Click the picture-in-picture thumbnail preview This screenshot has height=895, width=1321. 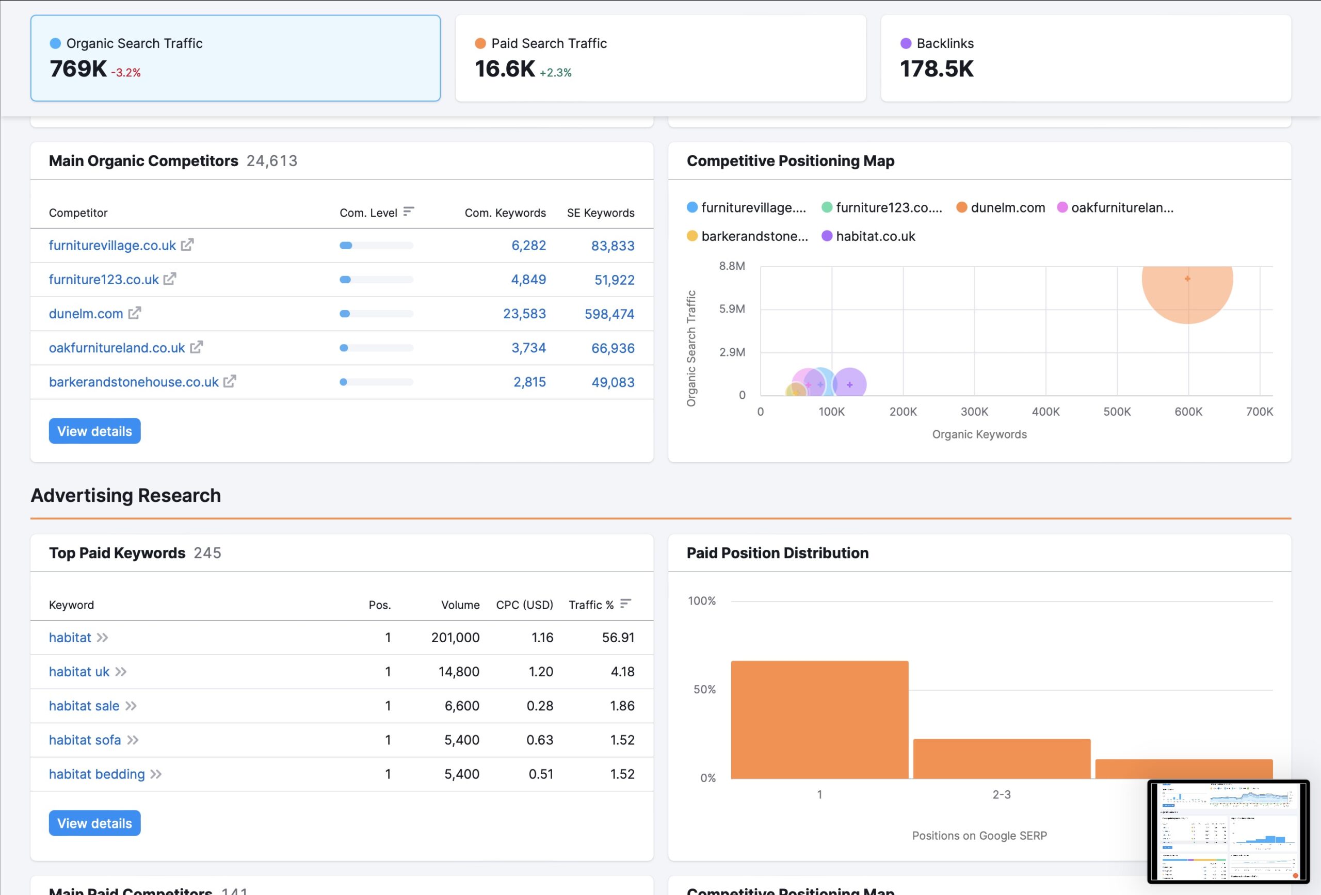[x=1228, y=832]
